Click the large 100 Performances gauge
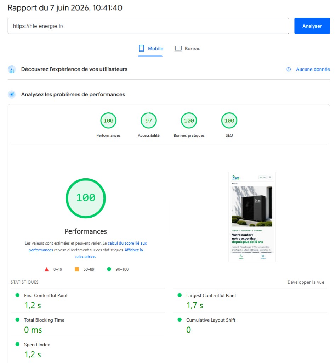336x363 pixels. [86, 198]
